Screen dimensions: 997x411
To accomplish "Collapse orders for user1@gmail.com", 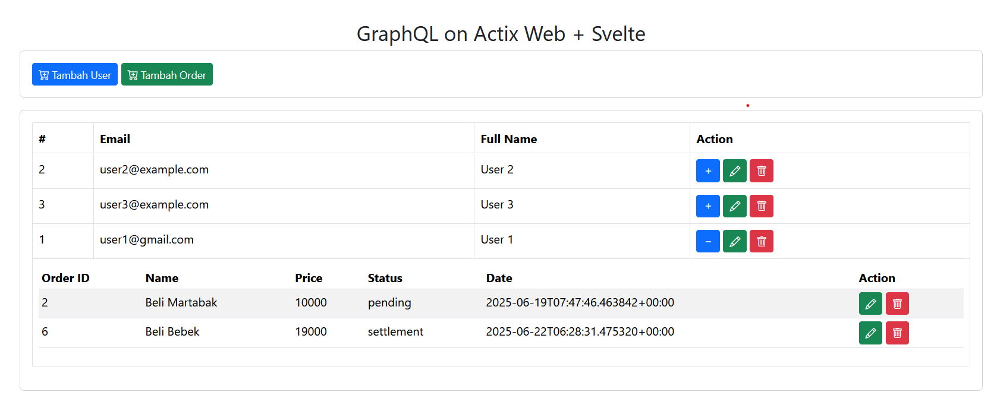I will click(707, 241).
